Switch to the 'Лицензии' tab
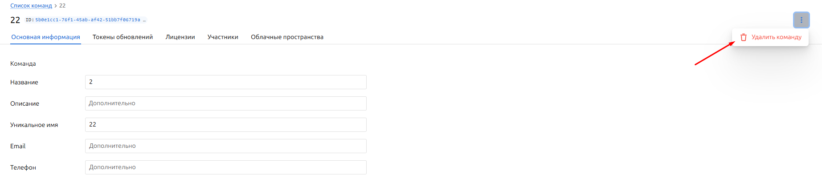This screenshot has width=822, height=182. (x=180, y=37)
